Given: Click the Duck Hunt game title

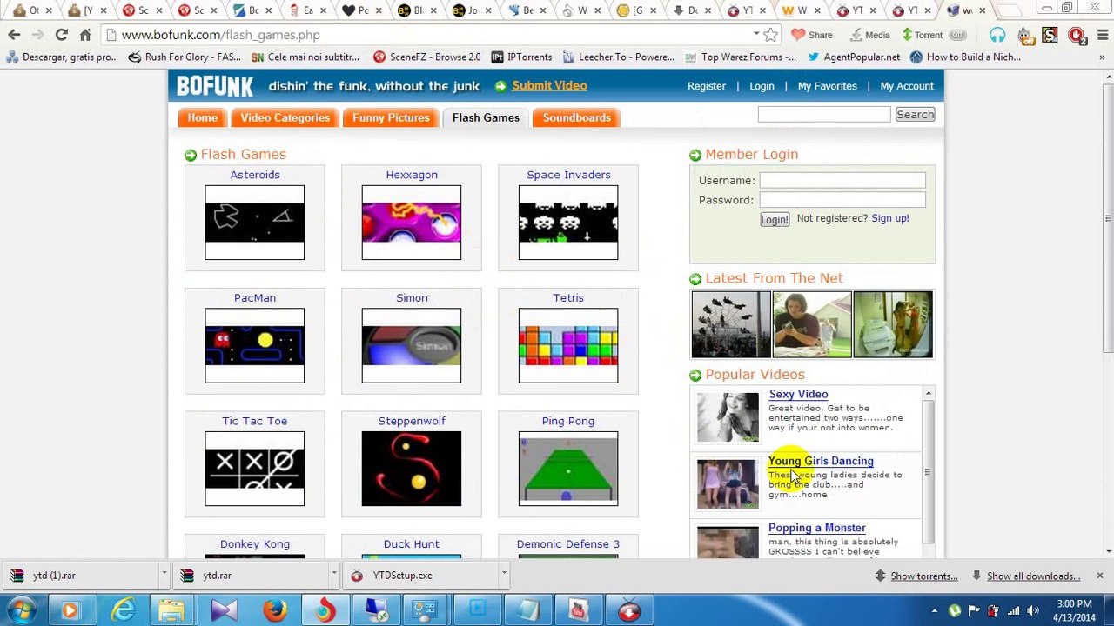Looking at the screenshot, I should click(411, 544).
